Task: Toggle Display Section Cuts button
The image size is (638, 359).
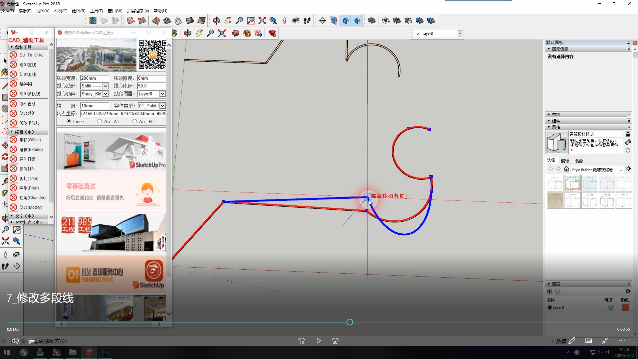Action: pyautogui.click(x=346, y=21)
